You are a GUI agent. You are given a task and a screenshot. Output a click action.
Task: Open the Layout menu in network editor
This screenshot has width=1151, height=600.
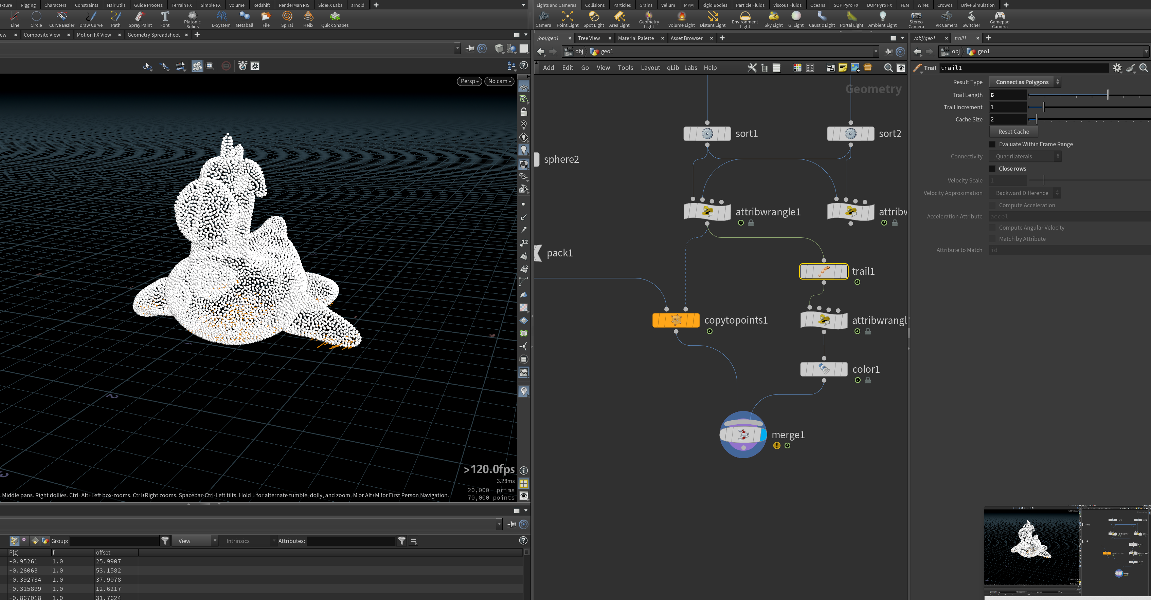[x=650, y=68]
